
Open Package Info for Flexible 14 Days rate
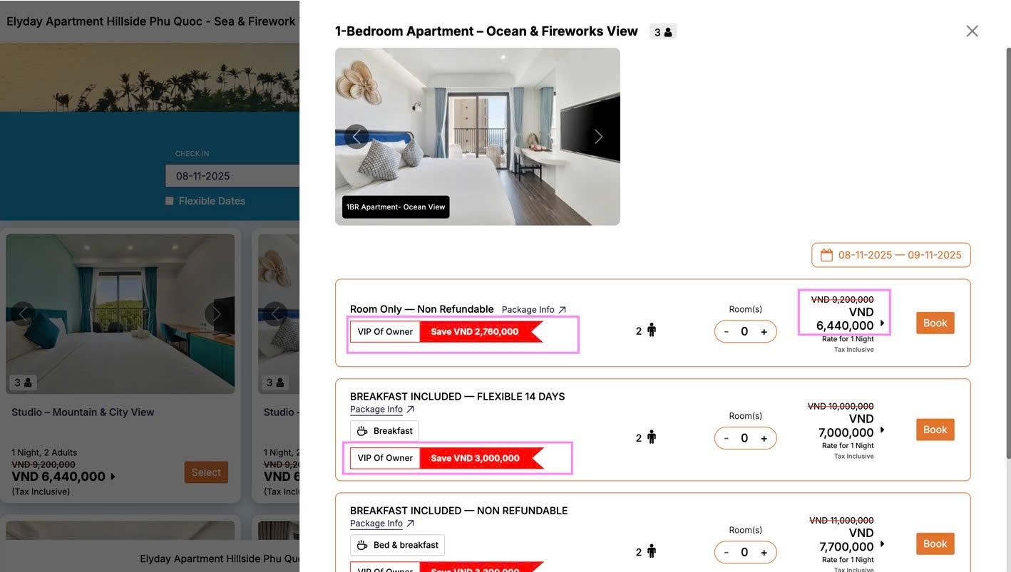tap(381, 410)
